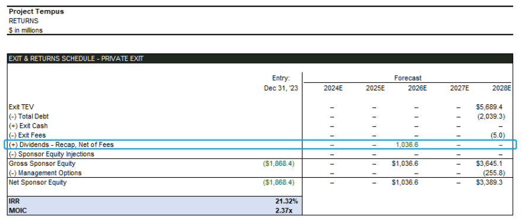Screen dimensions: 522x218
Task: Select '(-) Sponsor Equity Injections' label
Action: point(52,154)
